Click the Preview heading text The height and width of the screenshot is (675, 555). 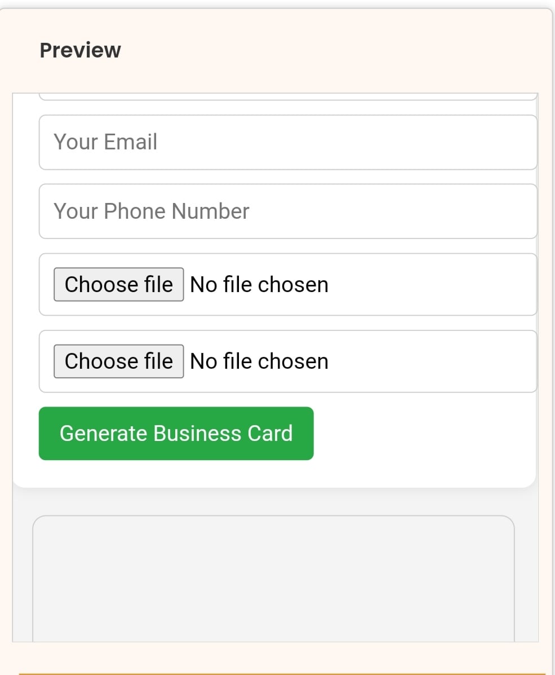click(80, 50)
